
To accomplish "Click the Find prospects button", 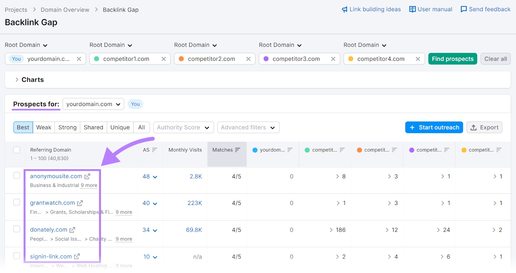I will point(452,59).
